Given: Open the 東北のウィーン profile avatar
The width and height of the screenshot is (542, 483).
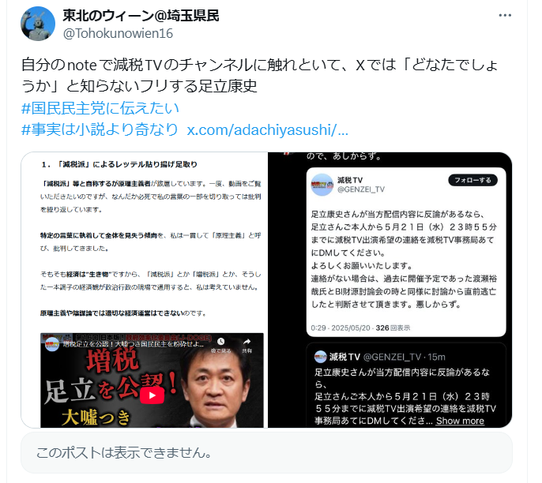Looking at the screenshot, I should pyautogui.click(x=38, y=24).
